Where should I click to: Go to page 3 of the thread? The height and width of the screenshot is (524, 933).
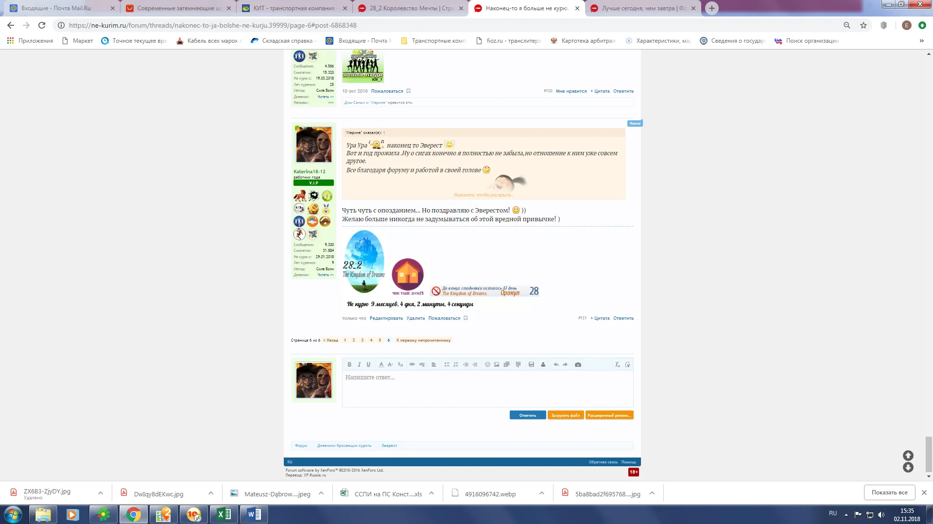pyautogui.click(x=362, y=340)
